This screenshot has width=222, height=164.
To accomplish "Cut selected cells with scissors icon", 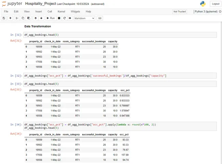I will 17,18.
